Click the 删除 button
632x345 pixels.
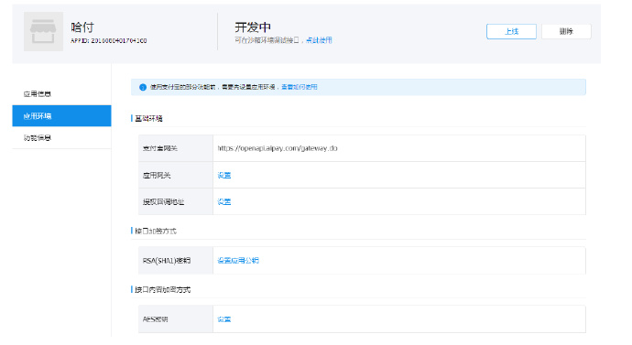566,31
